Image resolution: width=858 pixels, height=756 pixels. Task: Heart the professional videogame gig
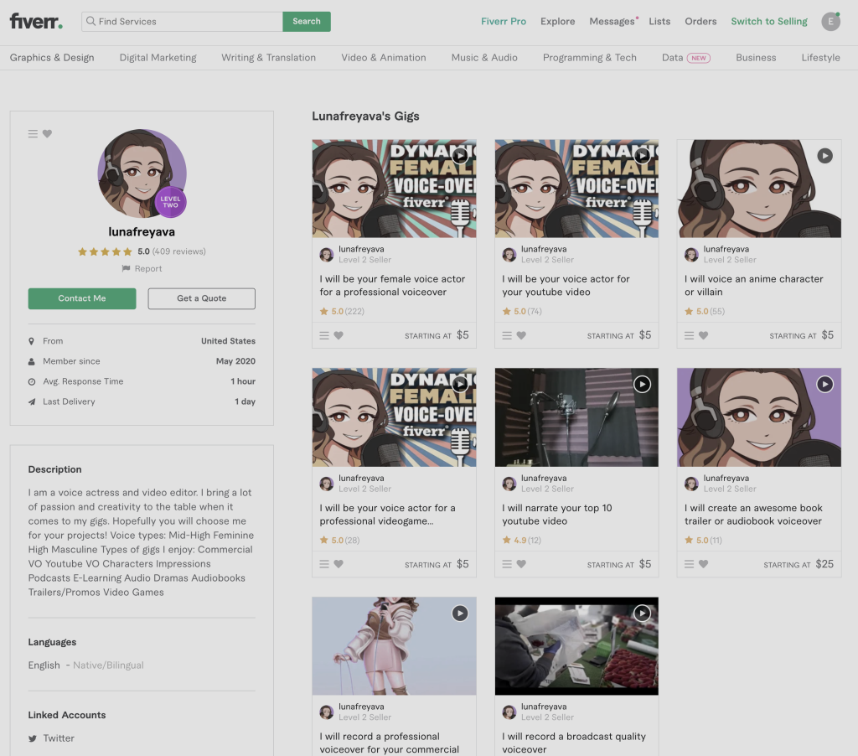pyautogui.click(x=339, y=564)
